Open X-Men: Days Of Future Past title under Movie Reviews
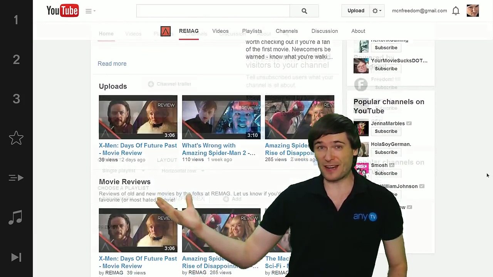493x277 pixels. pos(138,262)
